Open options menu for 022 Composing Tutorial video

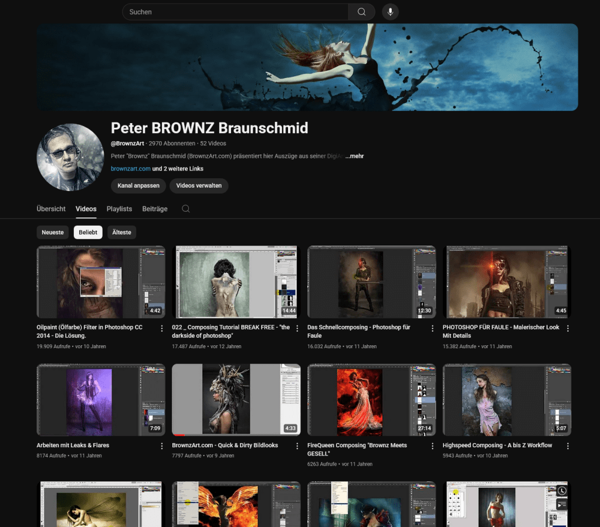297,328
